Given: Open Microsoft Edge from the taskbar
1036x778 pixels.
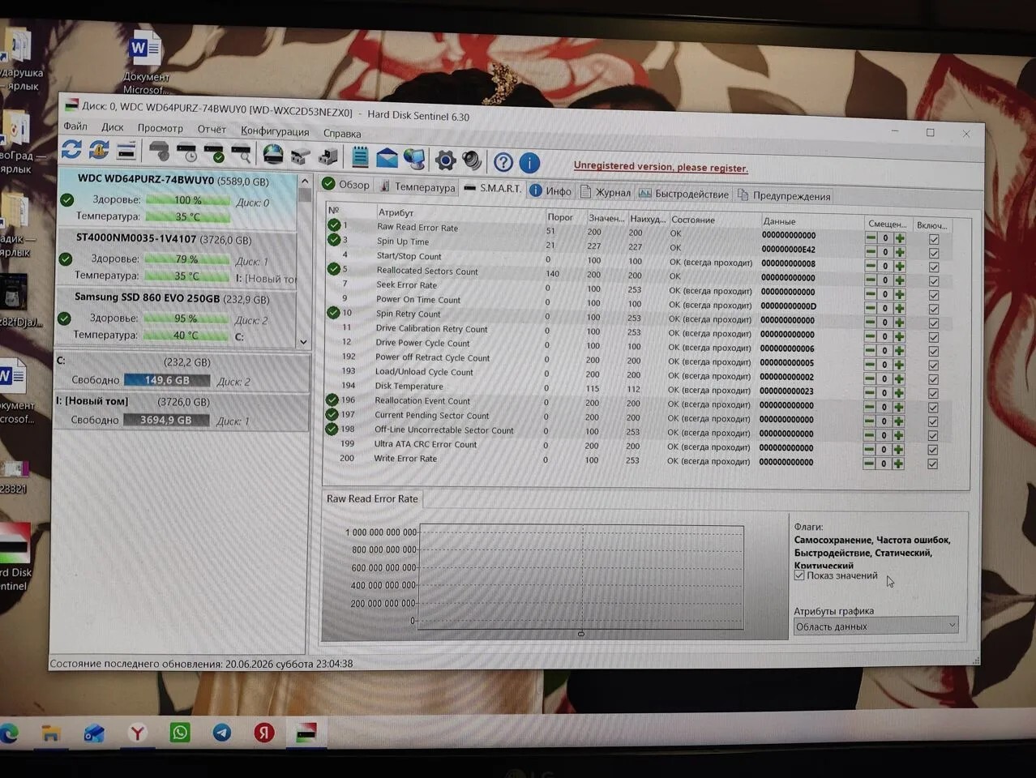Looking at the screenshot, I should [9, 733].
